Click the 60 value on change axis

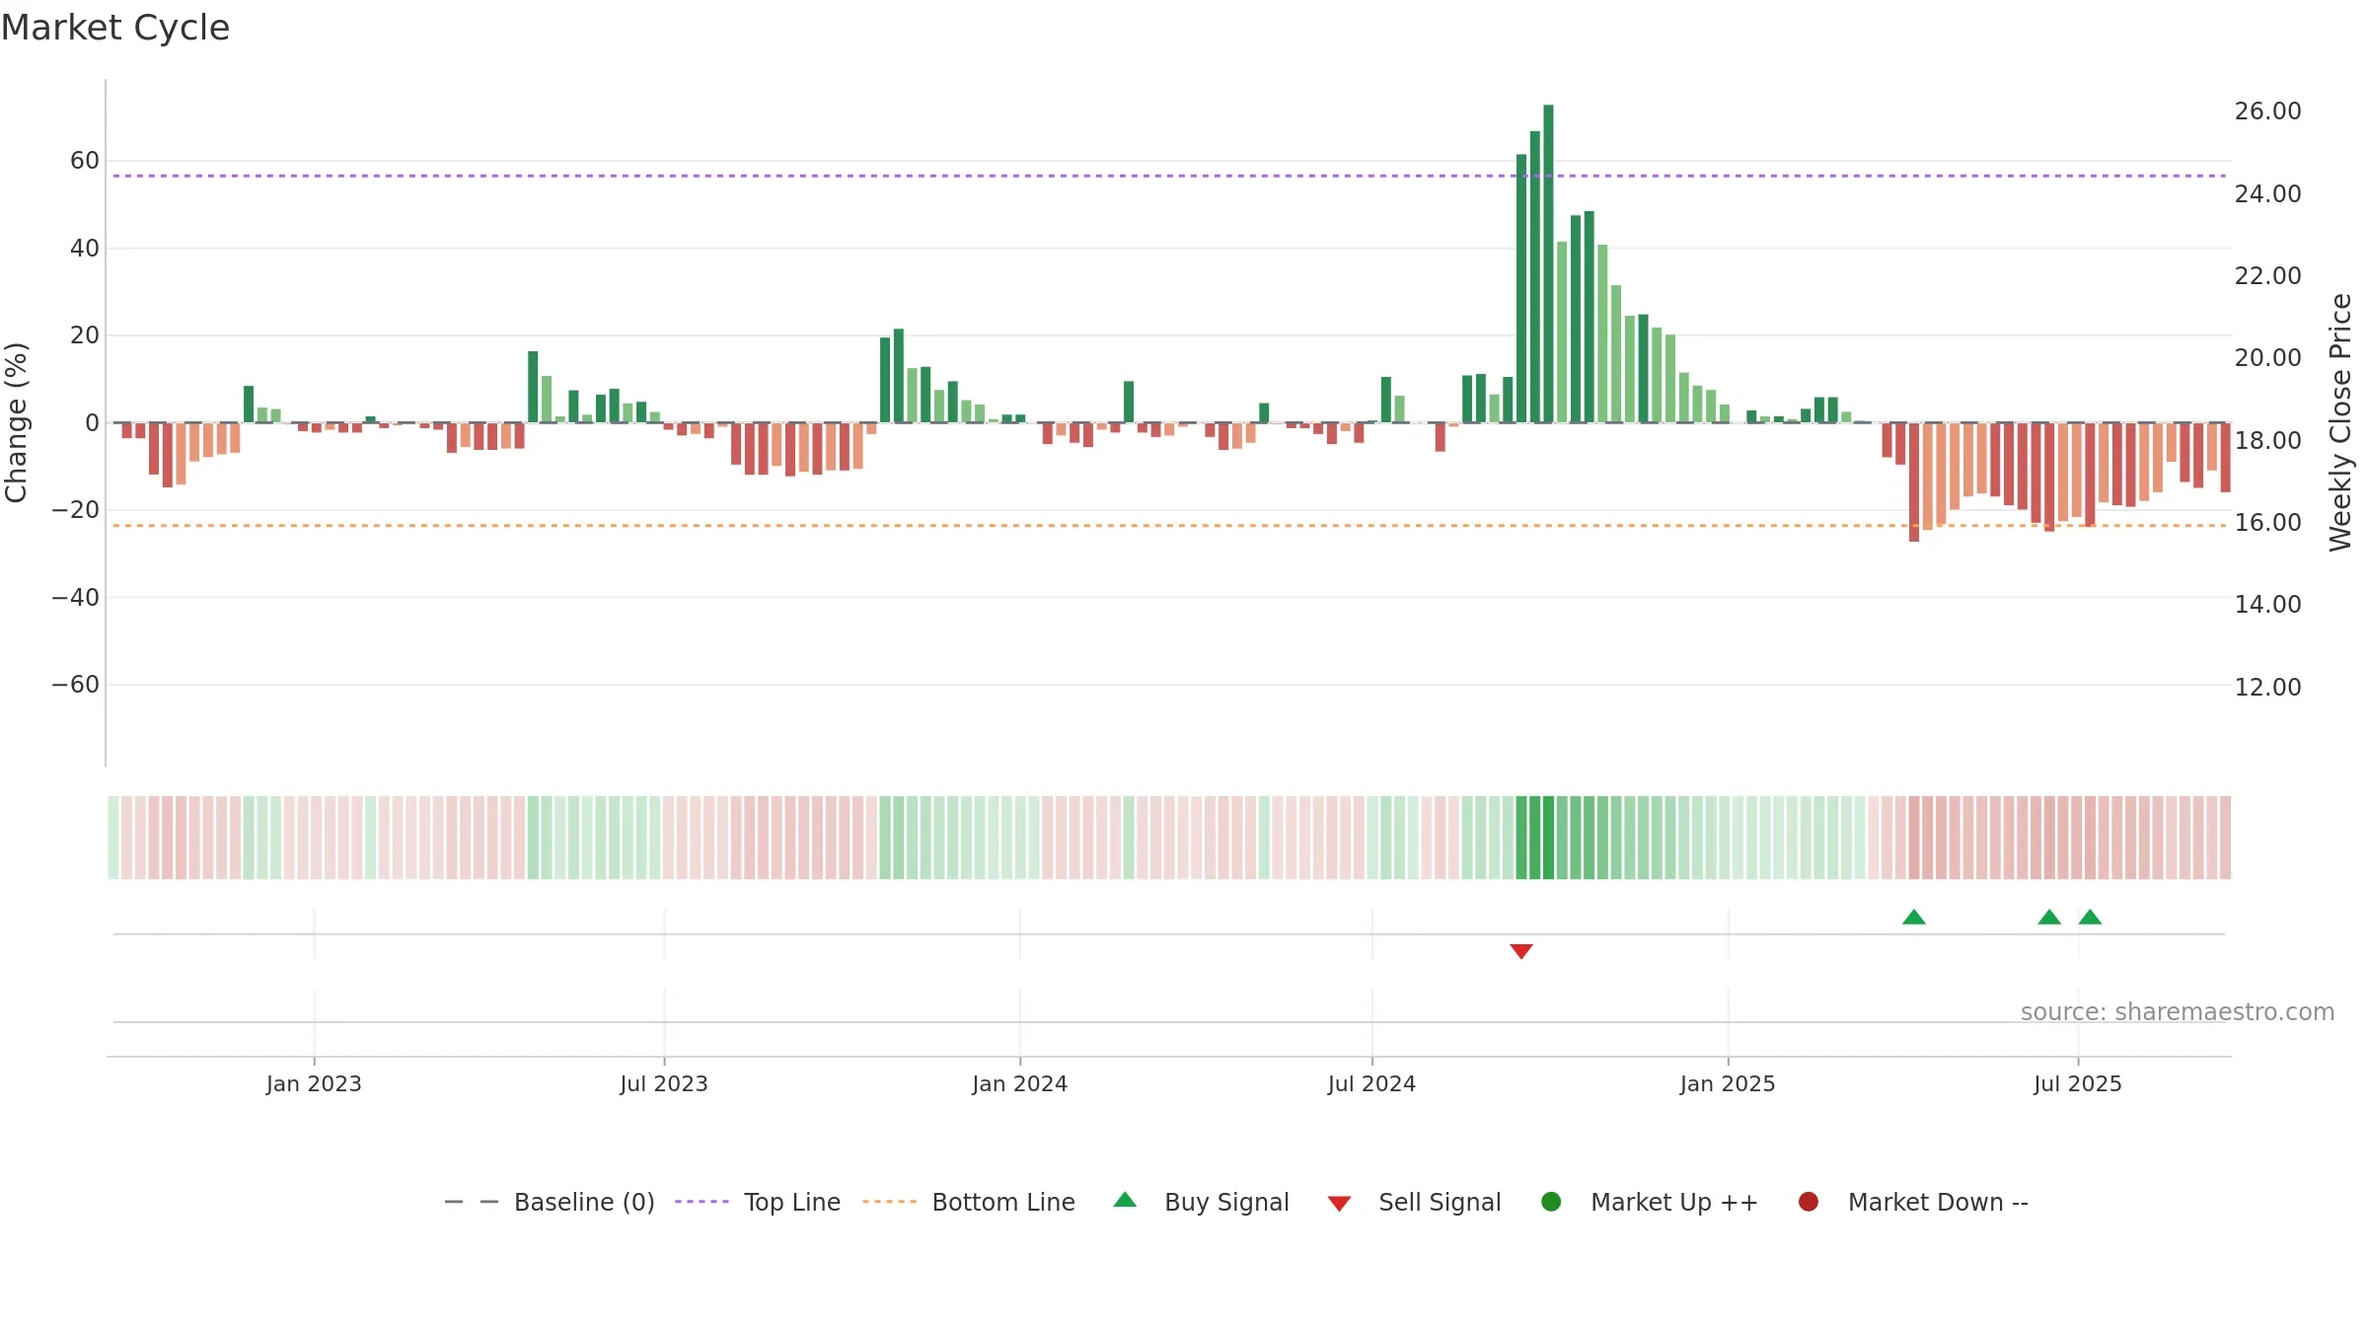click(85, 161)
